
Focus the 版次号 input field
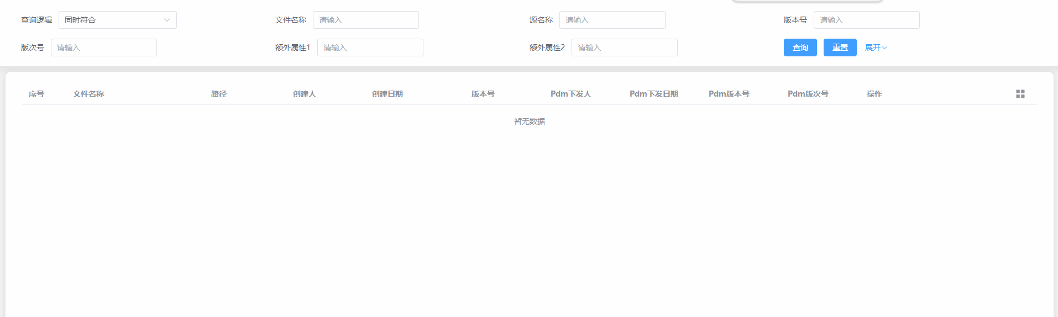(x=104, y=47)
